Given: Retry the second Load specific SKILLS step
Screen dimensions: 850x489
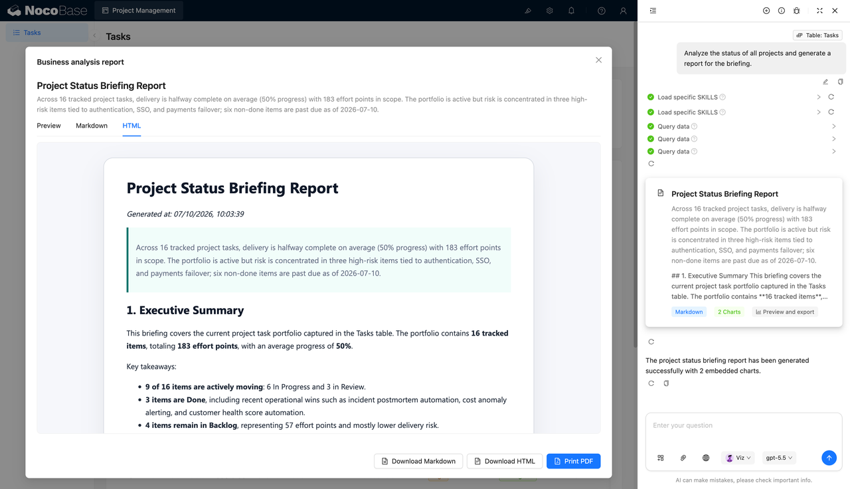Looking at the screenshot, I should (831, 112).
